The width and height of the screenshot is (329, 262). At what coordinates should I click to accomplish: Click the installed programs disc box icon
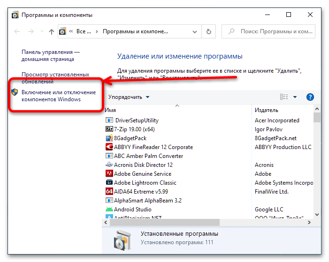click(122, 240)
